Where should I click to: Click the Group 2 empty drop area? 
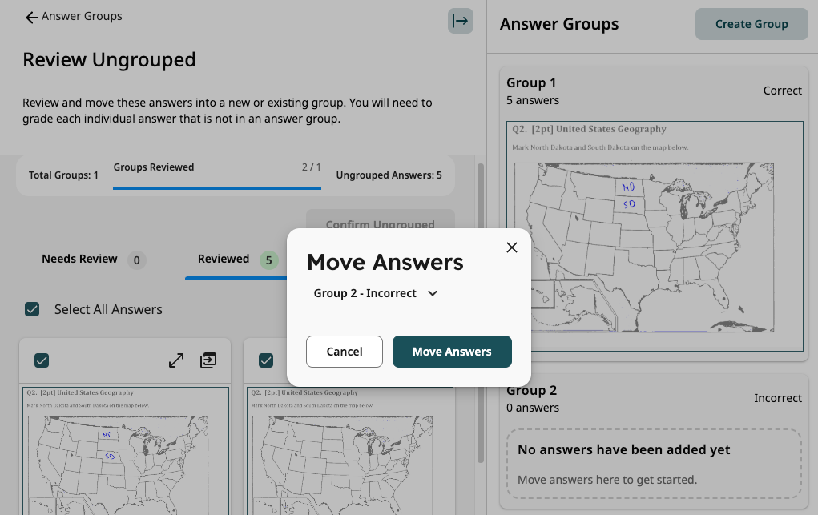[x=655, y=464]
